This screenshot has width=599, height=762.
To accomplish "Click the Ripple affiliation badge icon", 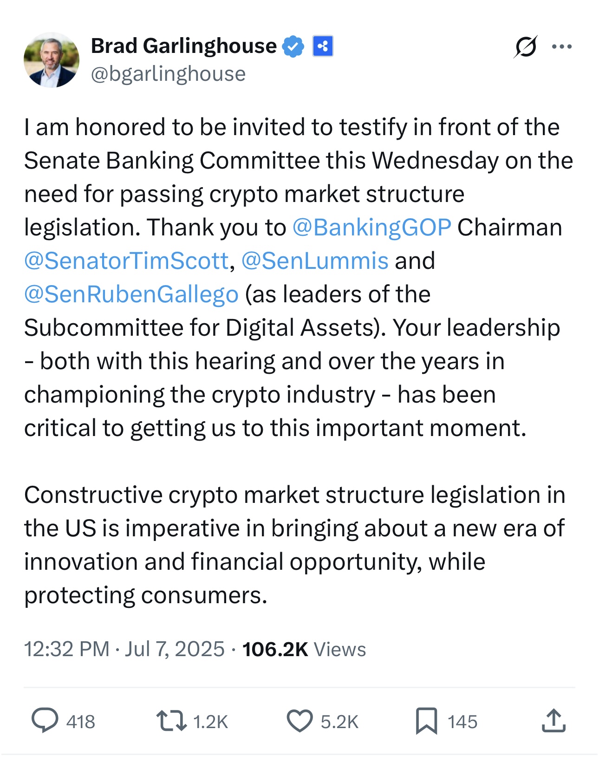I will pyautogui.click(x=323, y=46).
